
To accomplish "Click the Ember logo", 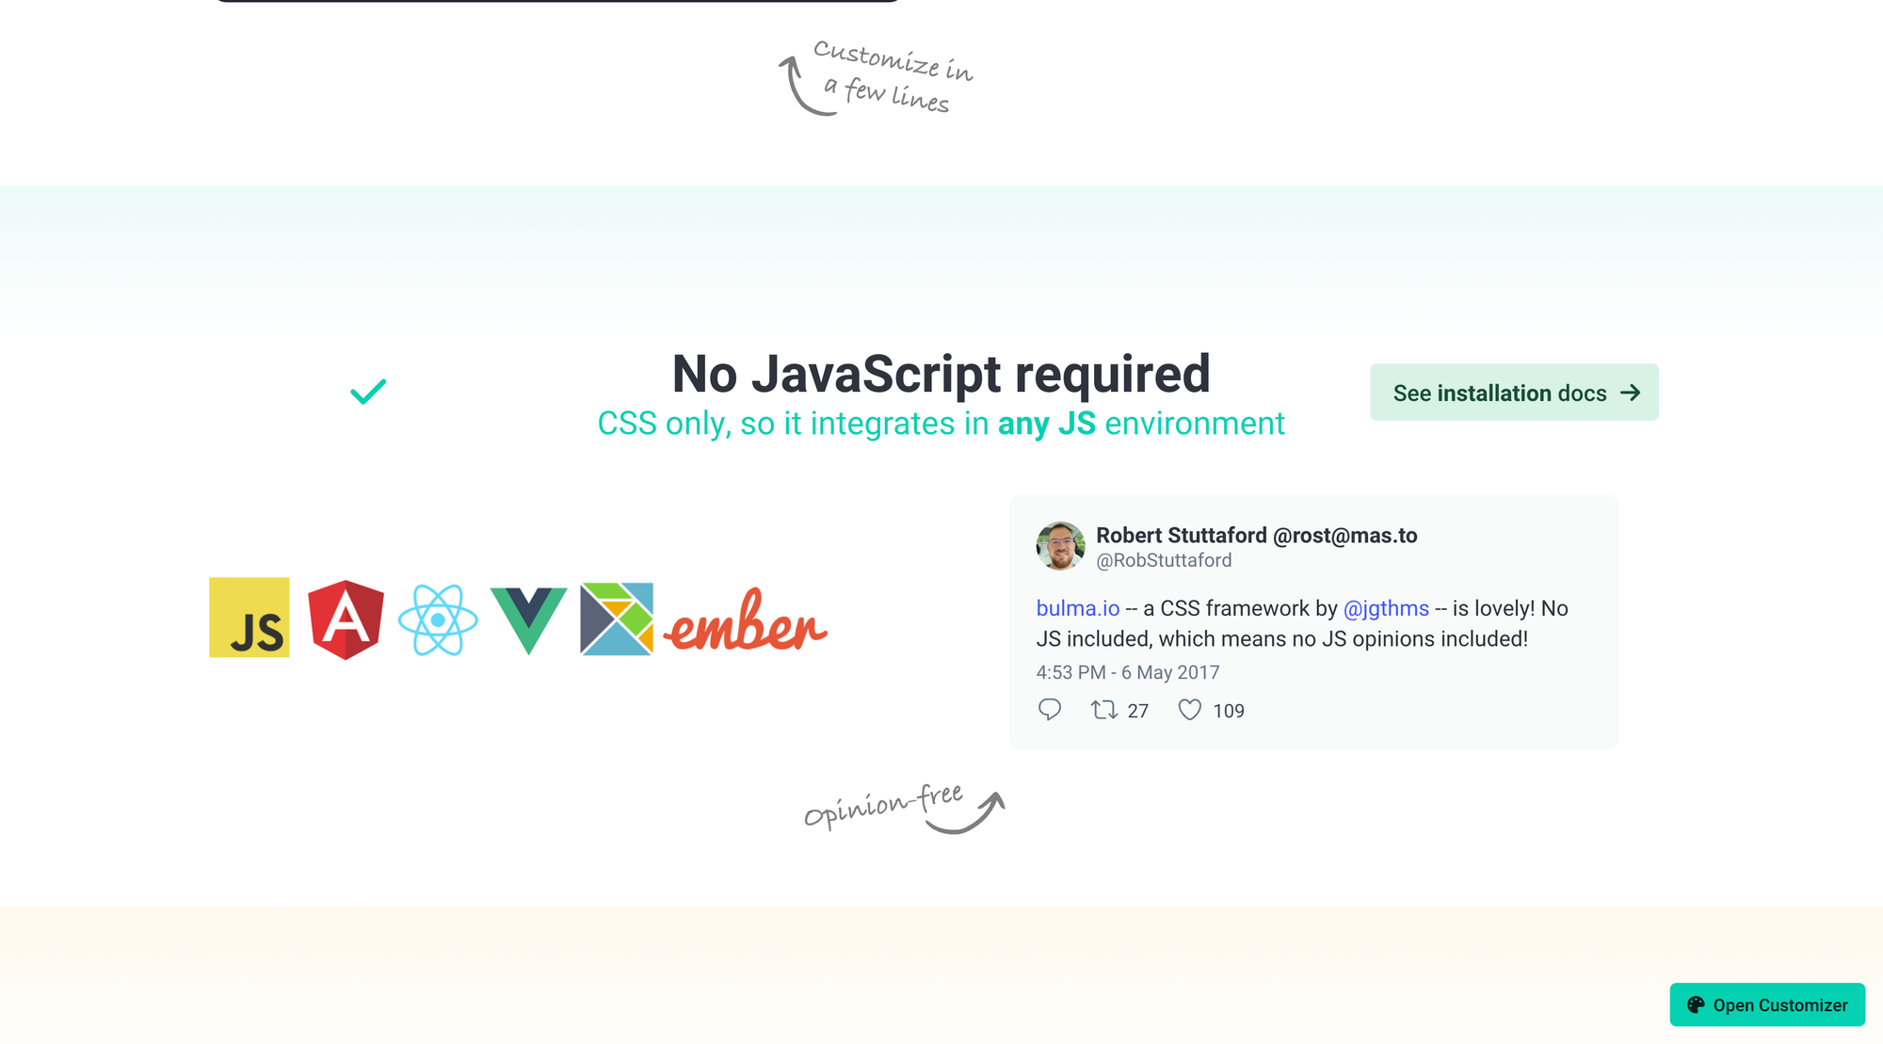I will click(x=746, y=620).
